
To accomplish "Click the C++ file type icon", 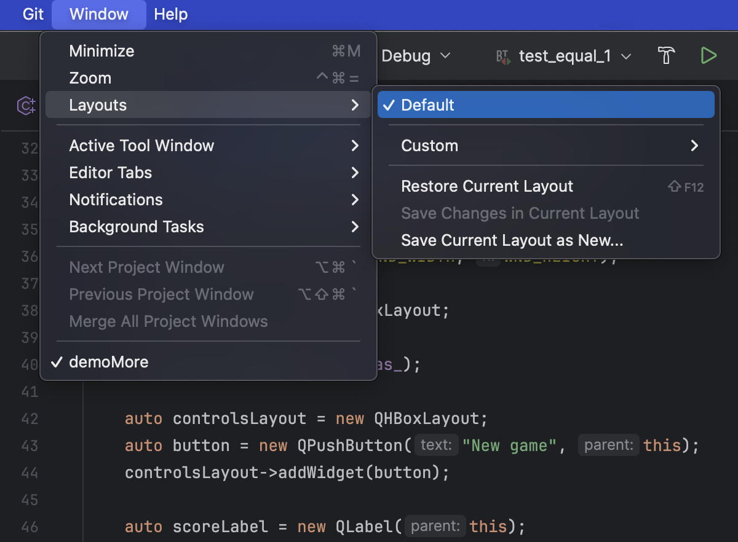I will [26, 106].
